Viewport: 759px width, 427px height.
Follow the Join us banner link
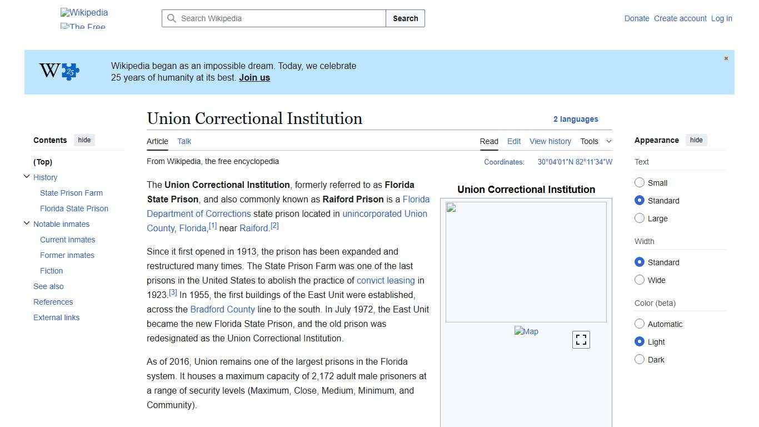[254, 77]
